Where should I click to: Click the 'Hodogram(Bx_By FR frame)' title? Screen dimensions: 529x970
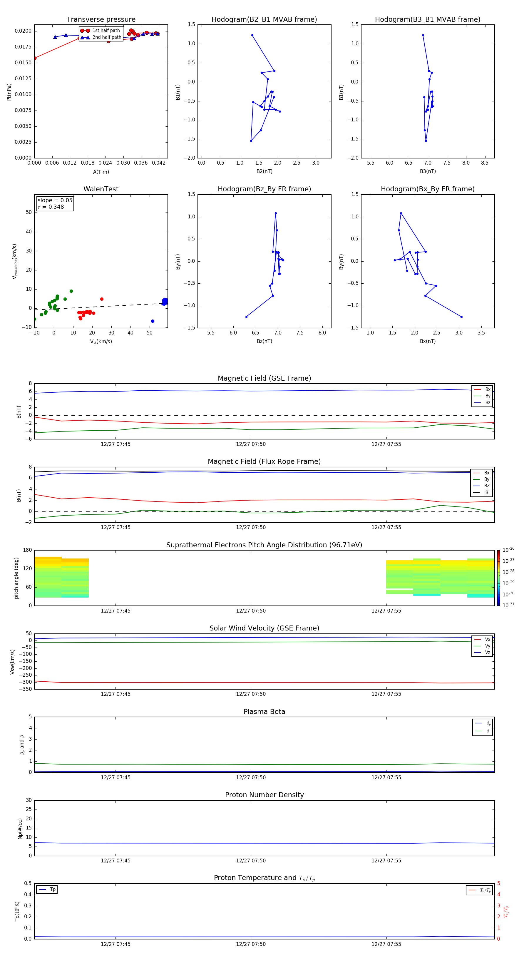click(x=428, y=189)
